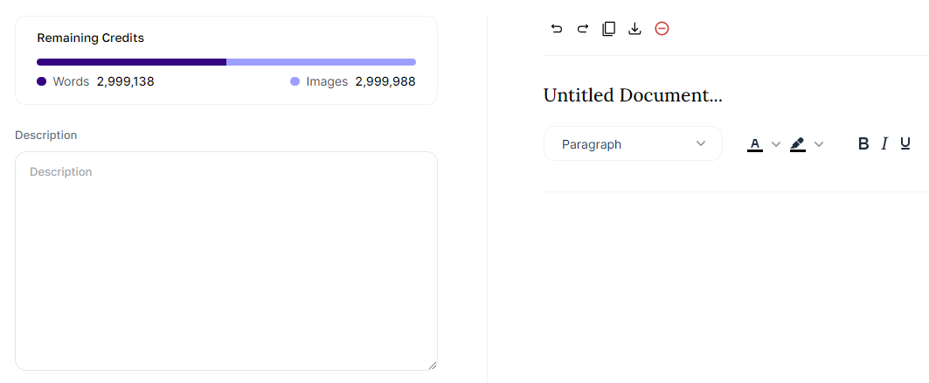Open the Paragraph style dropdown
Image resolution: width=929 pixels, height=383 pixels.
633,143
